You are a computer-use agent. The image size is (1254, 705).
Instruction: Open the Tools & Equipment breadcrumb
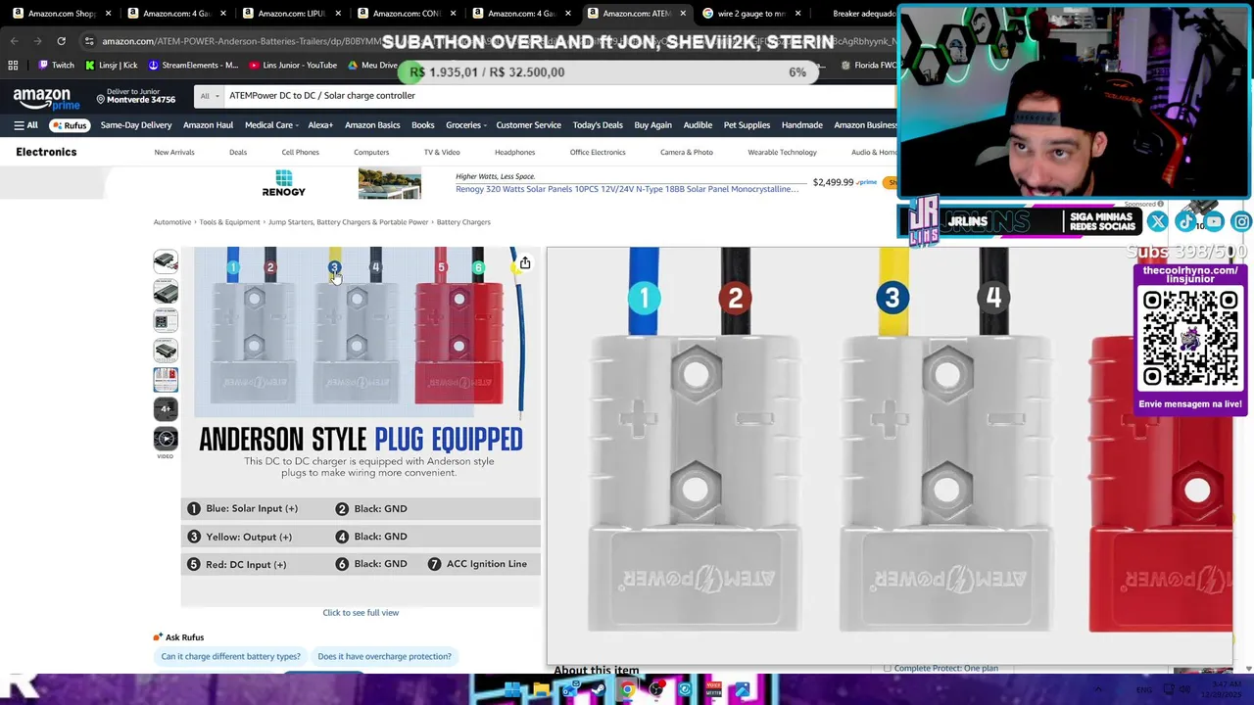[229, 222]
